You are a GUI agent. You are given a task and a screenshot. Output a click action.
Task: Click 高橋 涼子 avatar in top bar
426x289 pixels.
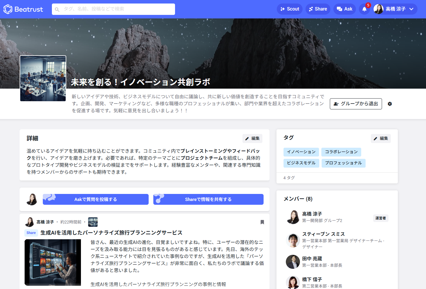tap(379, 9)
